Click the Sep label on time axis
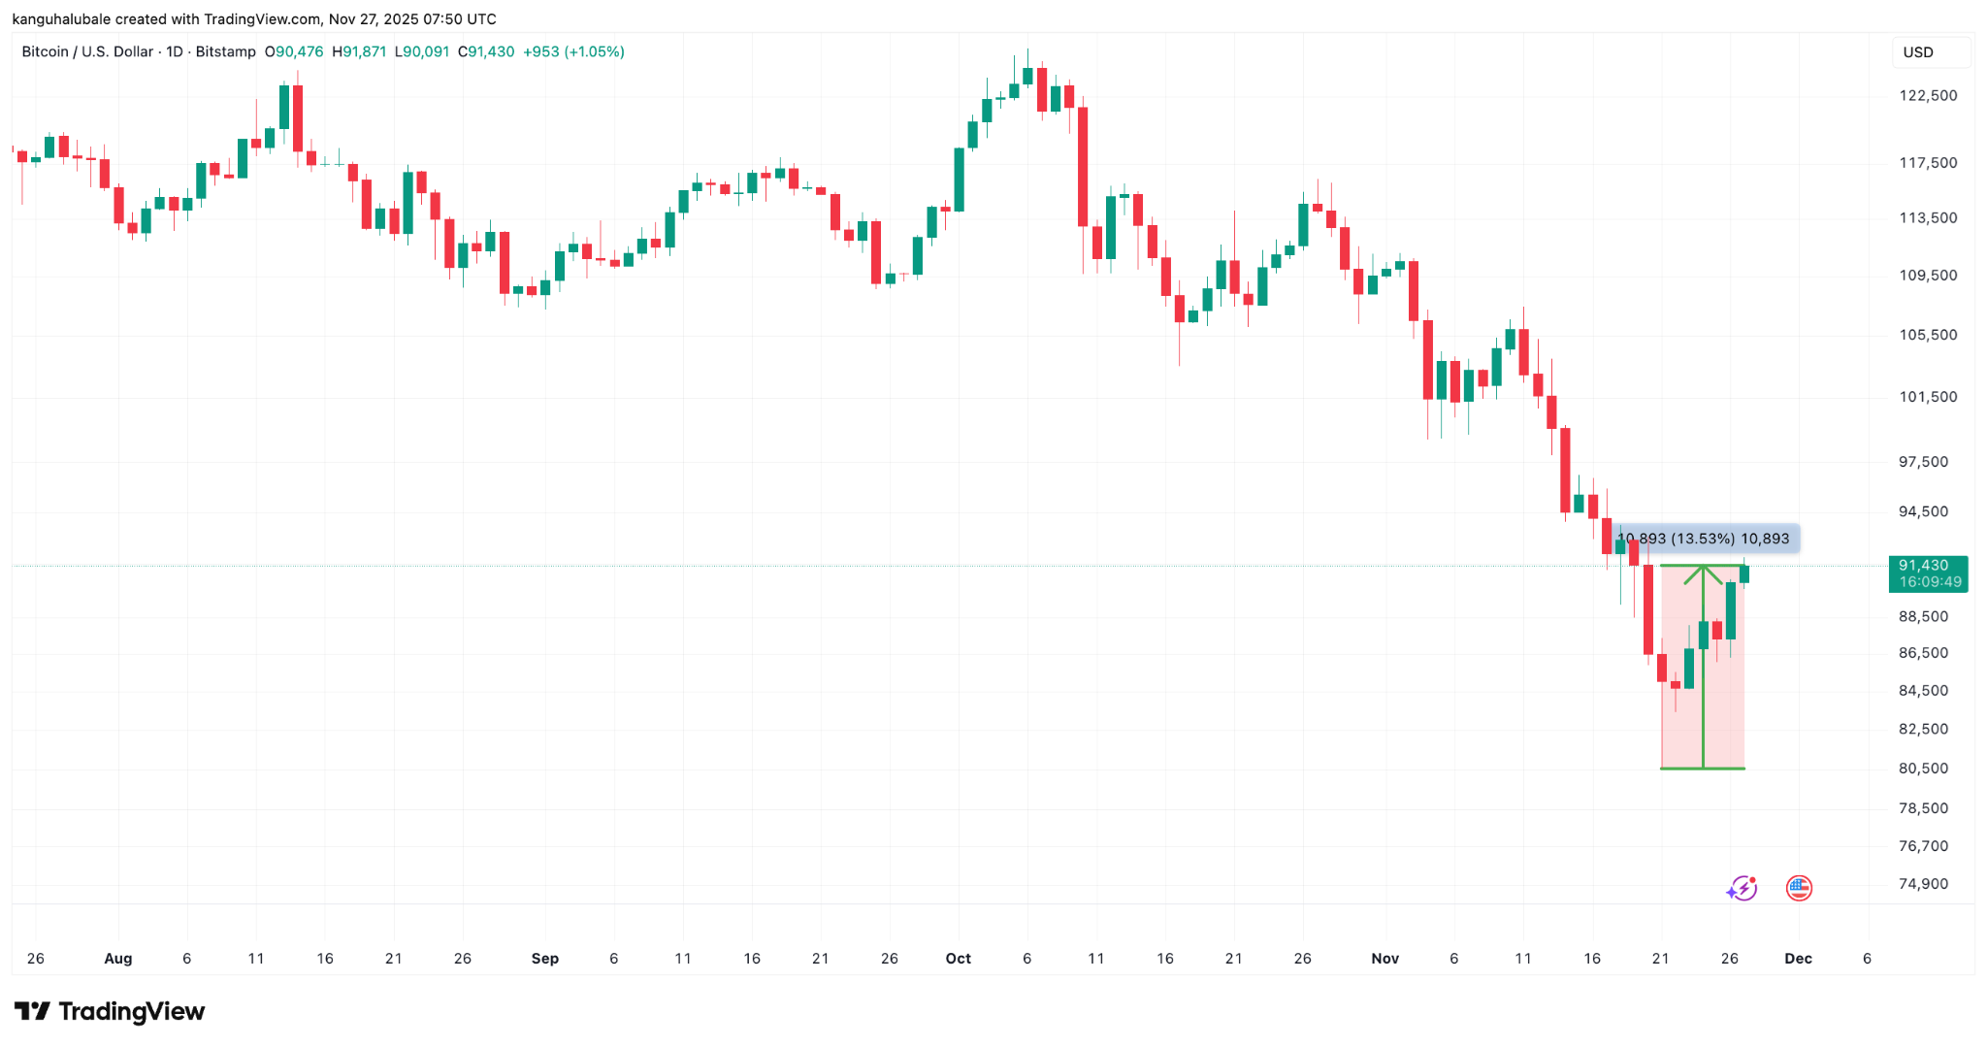The width and height of the screenshot is (1987, 1047). 545,959
